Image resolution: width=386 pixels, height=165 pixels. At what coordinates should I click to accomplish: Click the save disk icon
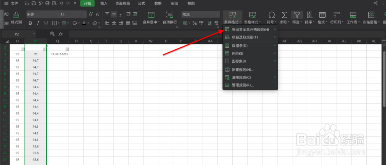(x=34, y=3)
